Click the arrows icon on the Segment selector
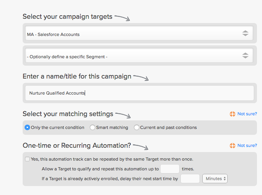Screen dimensions: 262x195 (x=245, y=55)
